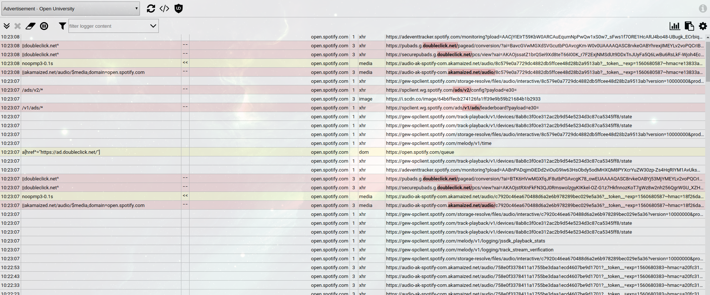Image resolution: width=710 pixels, height=295 pixels.
Task: Click the info icon in the top-right corner
Action: tap(703, 9)
